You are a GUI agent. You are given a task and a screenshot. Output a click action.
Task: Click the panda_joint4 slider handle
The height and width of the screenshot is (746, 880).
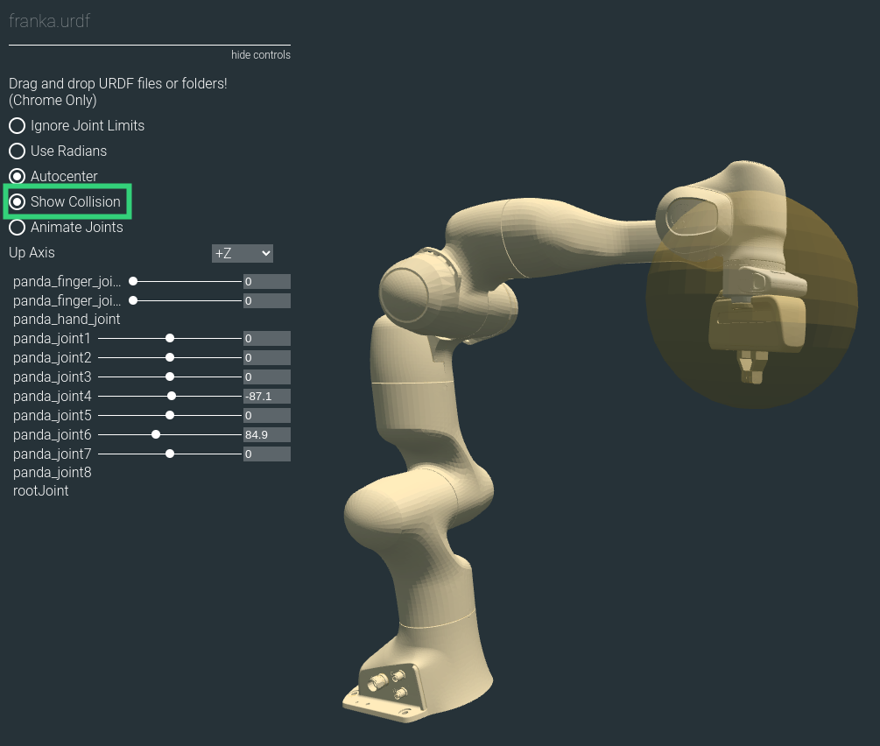[x=172, y=396]
